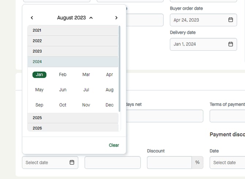
Task: Click the Terms of payment input field
Action: pos(227,116)
